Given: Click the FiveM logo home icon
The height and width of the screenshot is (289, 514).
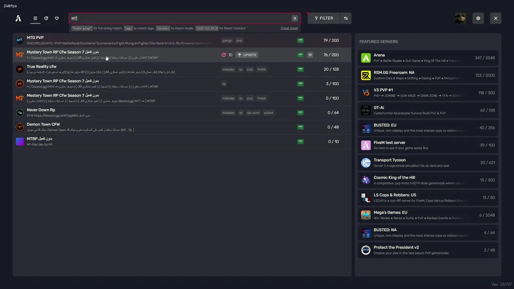Looking at the screenshot, I should coord(18,18).
